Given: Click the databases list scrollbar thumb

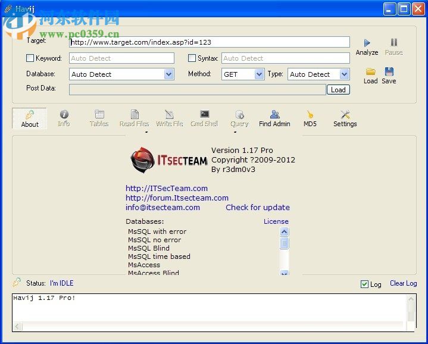Looking at the screenshot, I should pyautogui.click(x=284, y=243).
